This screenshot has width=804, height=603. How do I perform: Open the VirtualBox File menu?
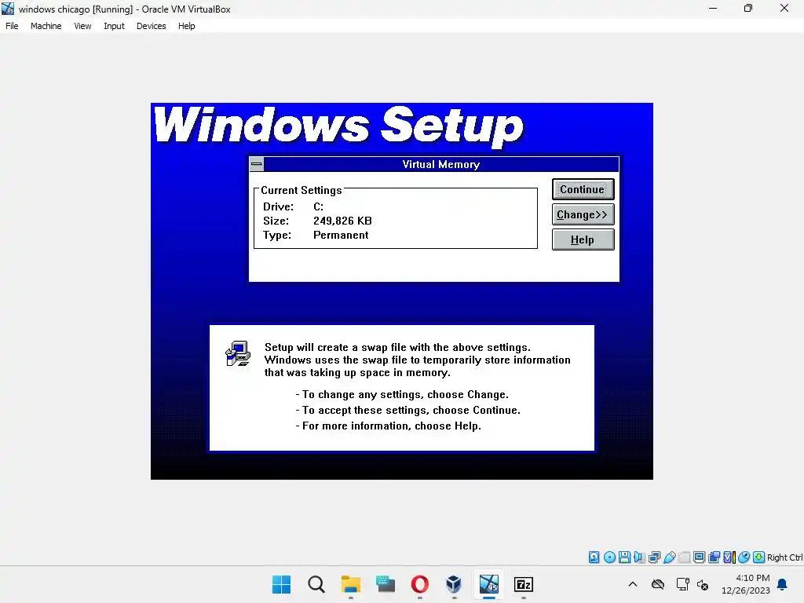[x=12, y=26]
